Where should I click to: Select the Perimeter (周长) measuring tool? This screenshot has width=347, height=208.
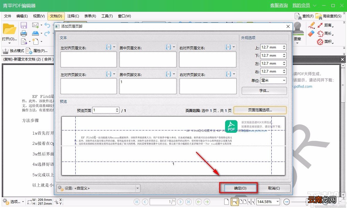click(325, 33)
